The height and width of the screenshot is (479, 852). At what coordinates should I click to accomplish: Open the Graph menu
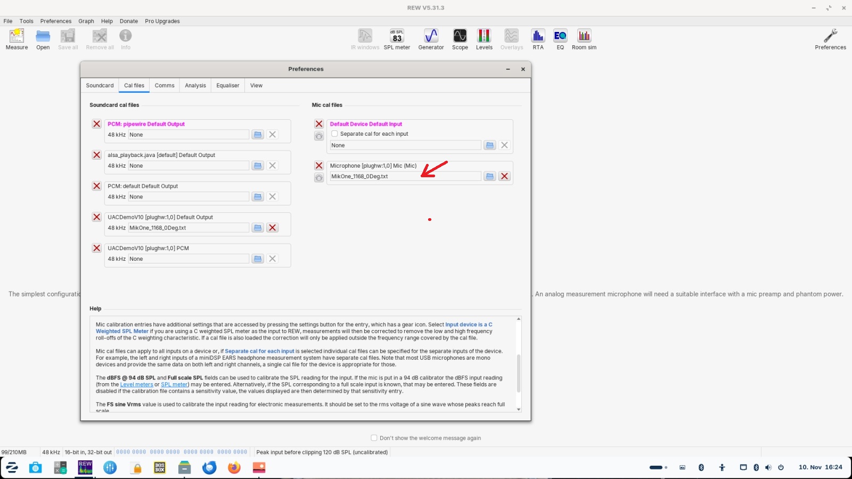coord(86,21)
